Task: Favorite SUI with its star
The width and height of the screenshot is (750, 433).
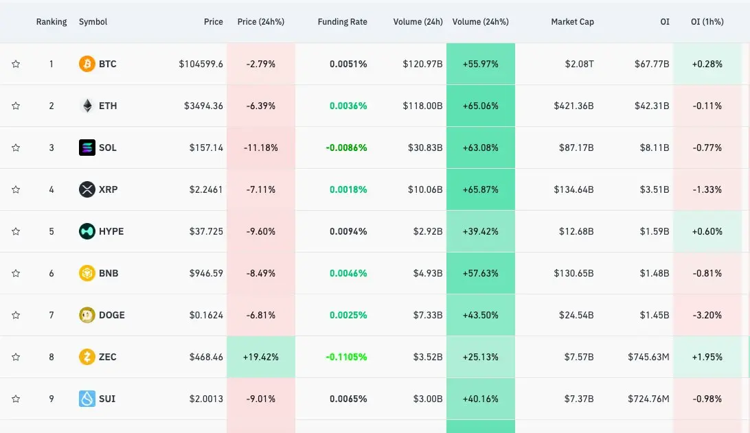Action: 16,399
